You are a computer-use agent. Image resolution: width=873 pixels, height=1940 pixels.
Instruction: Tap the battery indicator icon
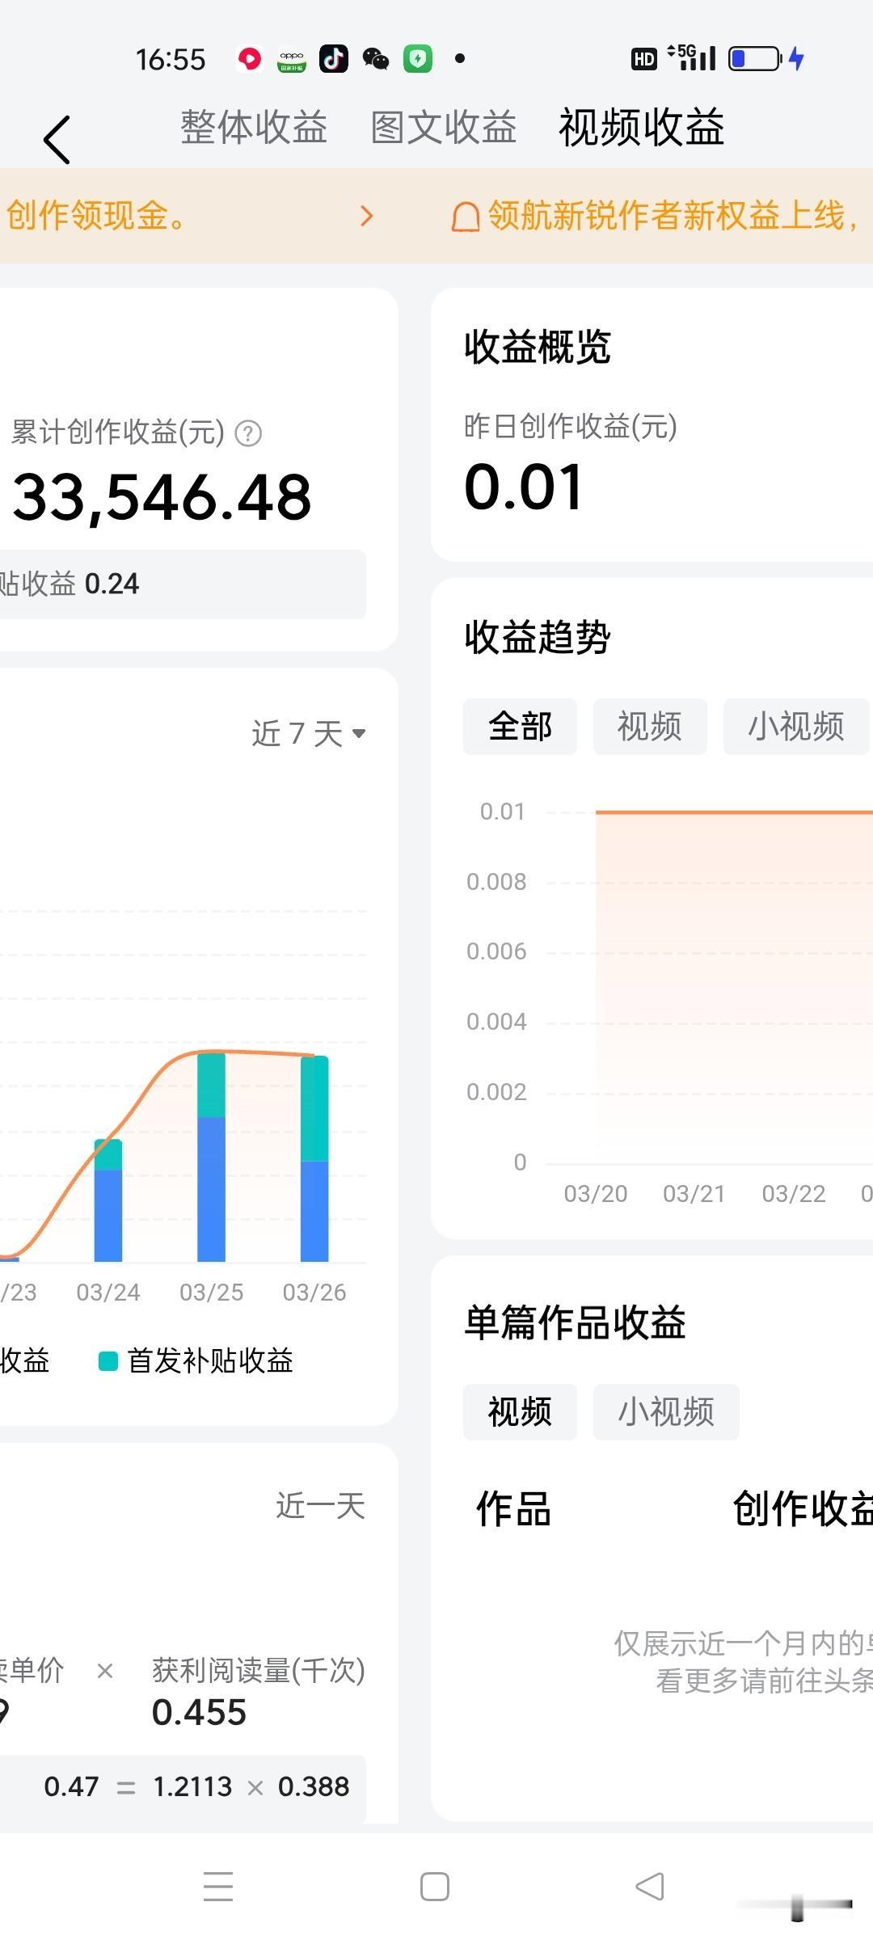tap(755, 58)
